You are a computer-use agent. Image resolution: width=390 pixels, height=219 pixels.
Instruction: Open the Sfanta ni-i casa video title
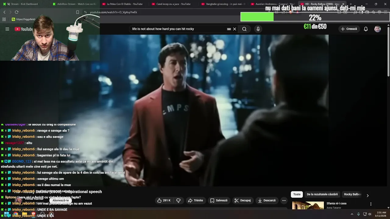(x=336, y=203)
